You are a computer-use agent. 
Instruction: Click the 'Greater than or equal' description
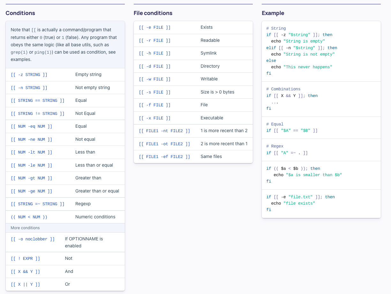pos(97,191)
